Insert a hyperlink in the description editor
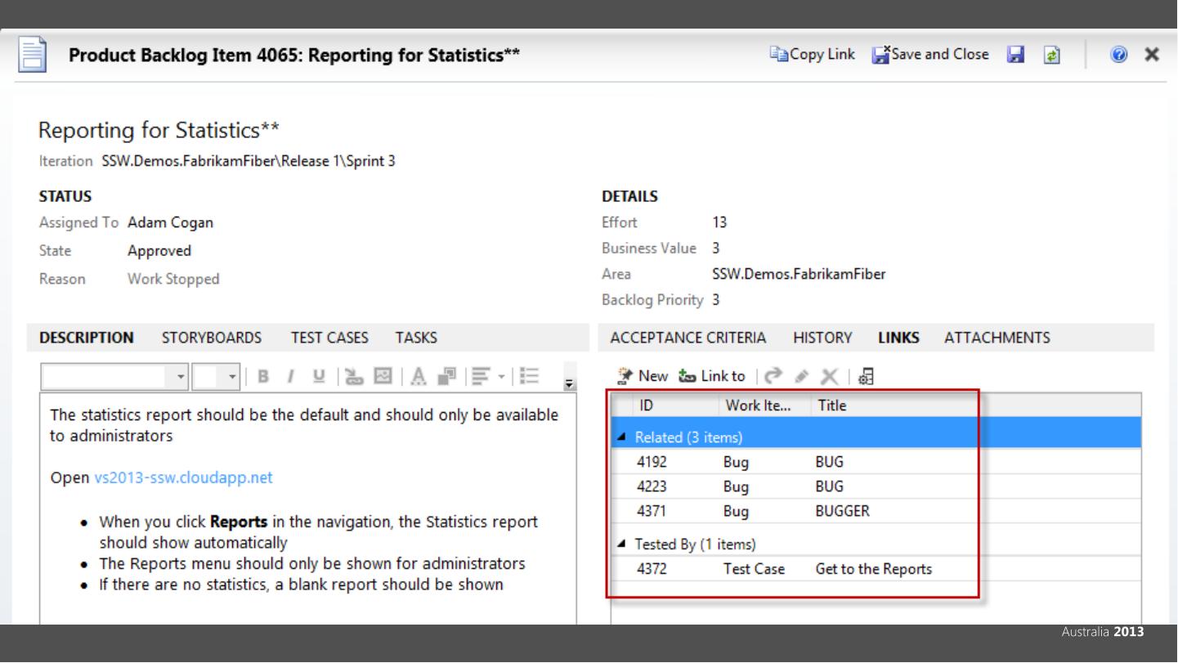 point(355,376)
